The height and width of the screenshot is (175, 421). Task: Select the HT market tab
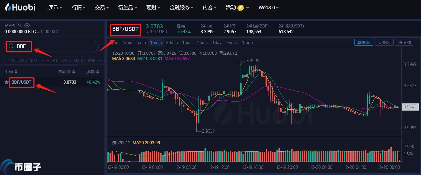(55, 60)
